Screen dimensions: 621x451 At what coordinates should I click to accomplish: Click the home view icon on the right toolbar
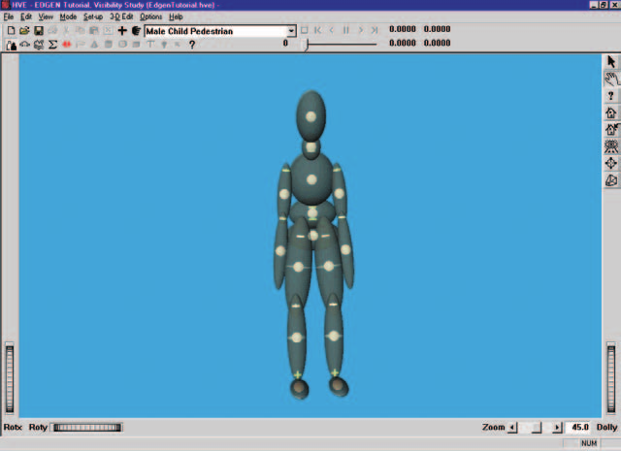610,113
